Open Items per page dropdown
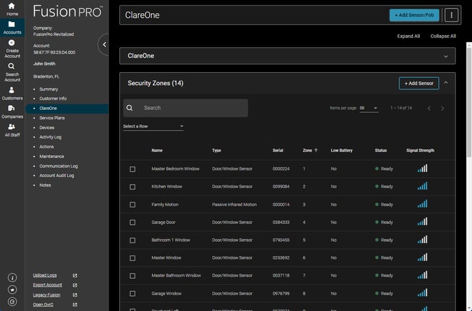The height and width of the screenshot is (311, 472). (369, 108)
